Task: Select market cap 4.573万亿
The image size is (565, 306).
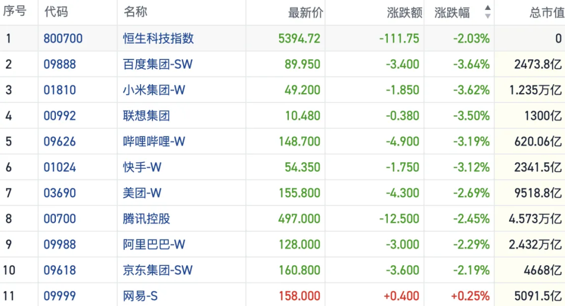Action: click(x=536, y=219)
